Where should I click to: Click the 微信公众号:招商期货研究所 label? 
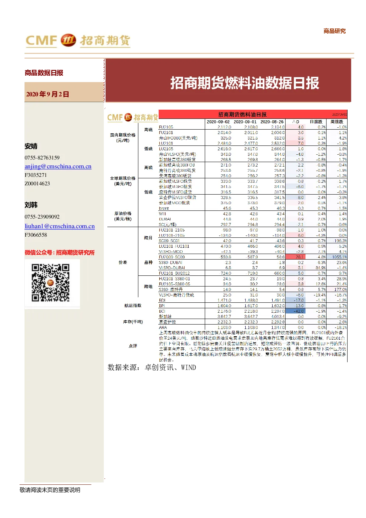tap(60, 253)
